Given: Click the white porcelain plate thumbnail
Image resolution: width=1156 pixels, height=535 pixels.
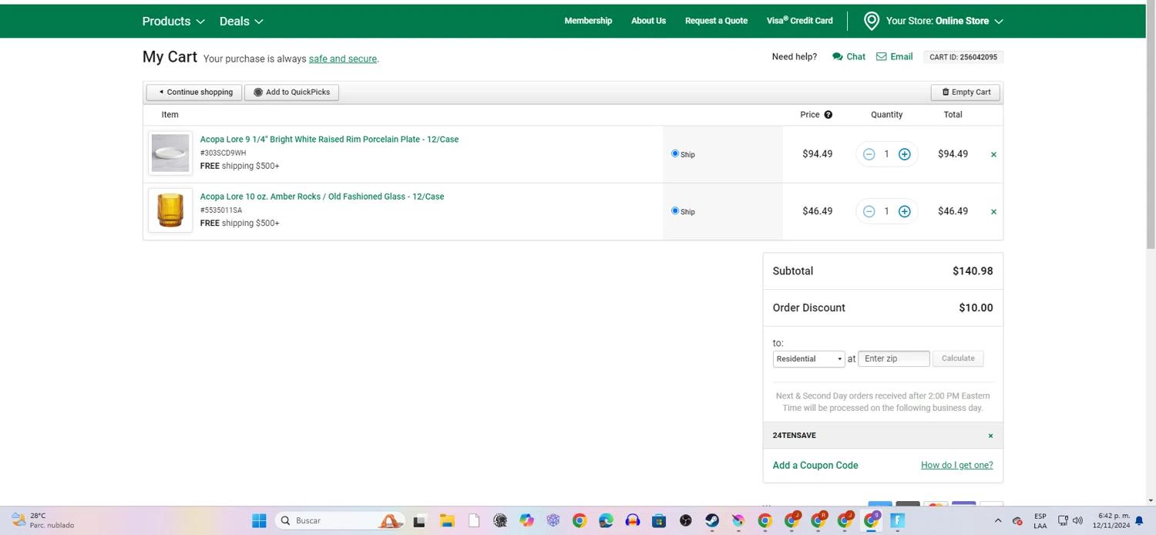Looking at the screenshot, I should (170, 153).
